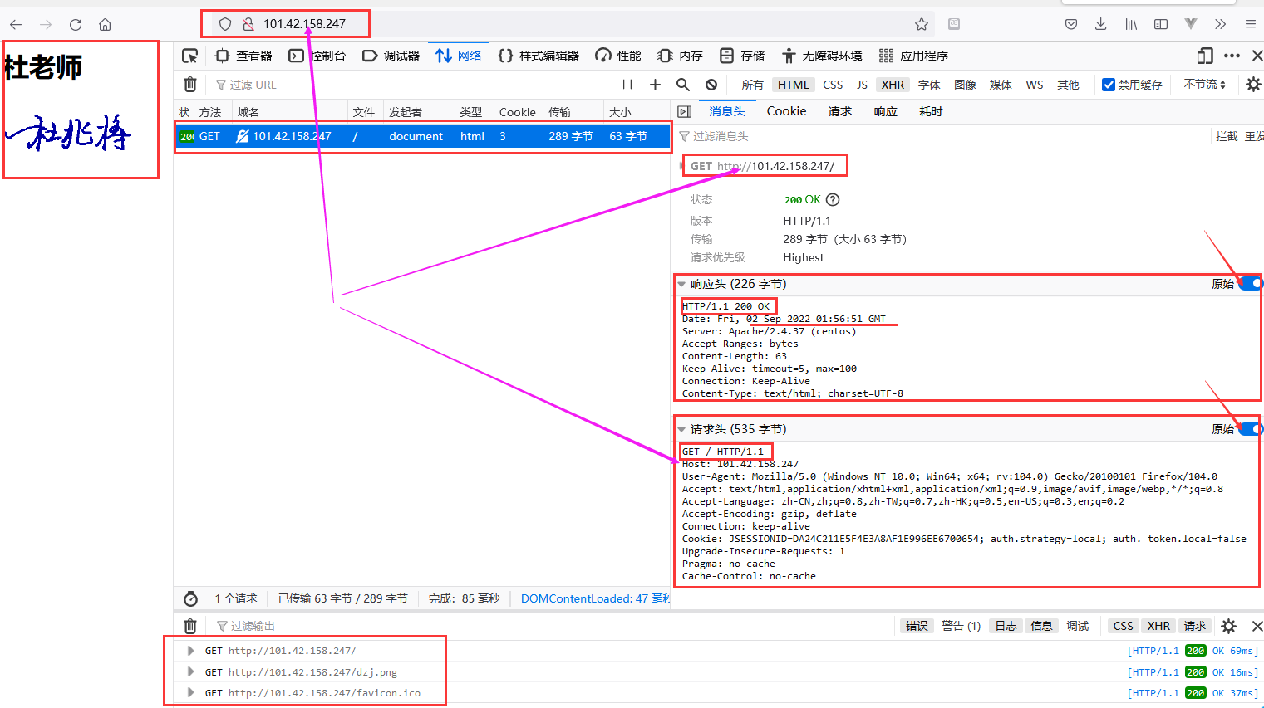Pause network recording
Screen dimensions: 1264x708
coord(627,85)
